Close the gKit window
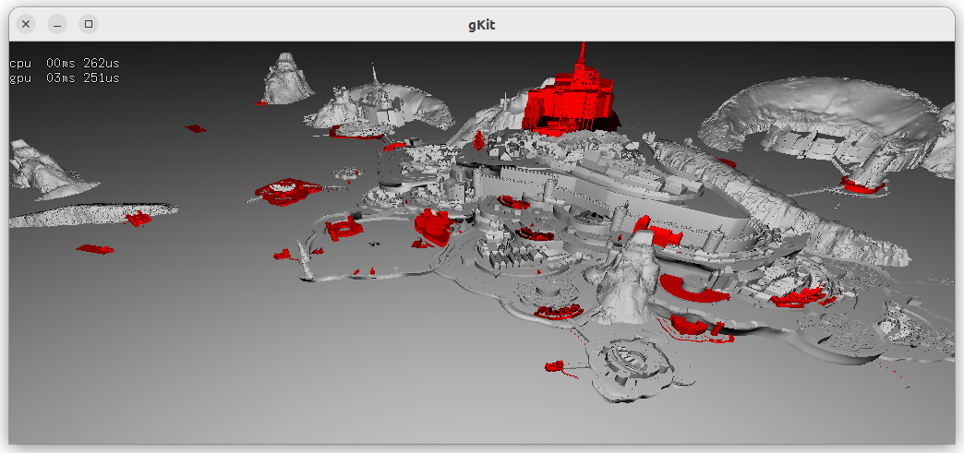The image size is (964, 453). [x=26, y=24]
